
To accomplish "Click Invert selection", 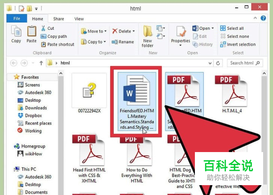I will 238,45.
